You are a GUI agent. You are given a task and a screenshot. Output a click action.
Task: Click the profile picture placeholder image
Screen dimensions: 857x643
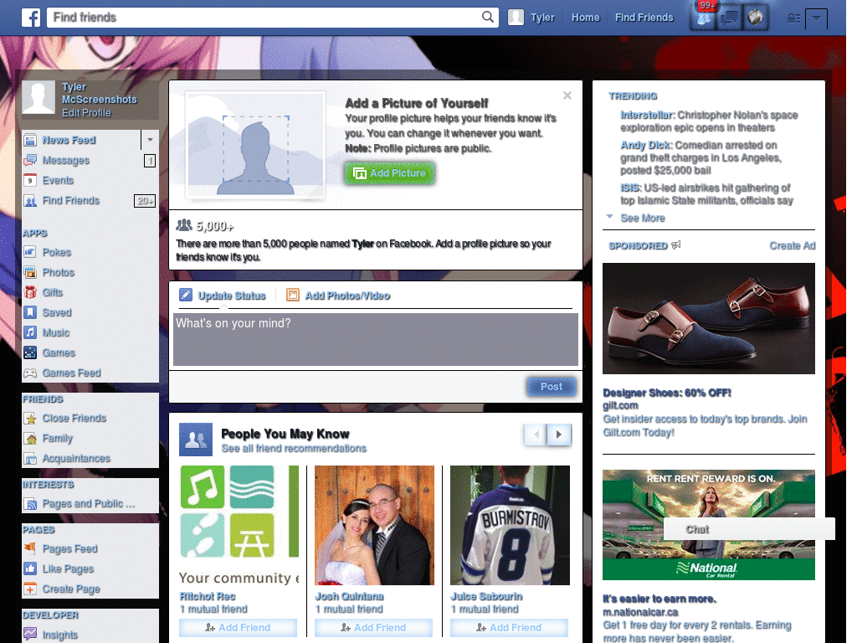pos(256,145)
